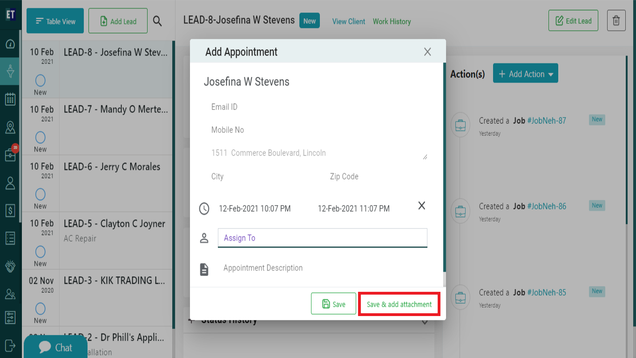This screenshot has height=358, width=636.
Task: Open the calendar icon in sidebar
Action: 10,99
